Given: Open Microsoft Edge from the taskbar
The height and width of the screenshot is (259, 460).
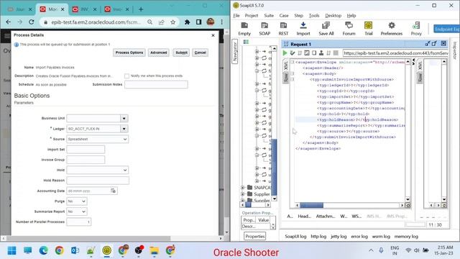Looking at the screenshot, I should click(43, 250).
